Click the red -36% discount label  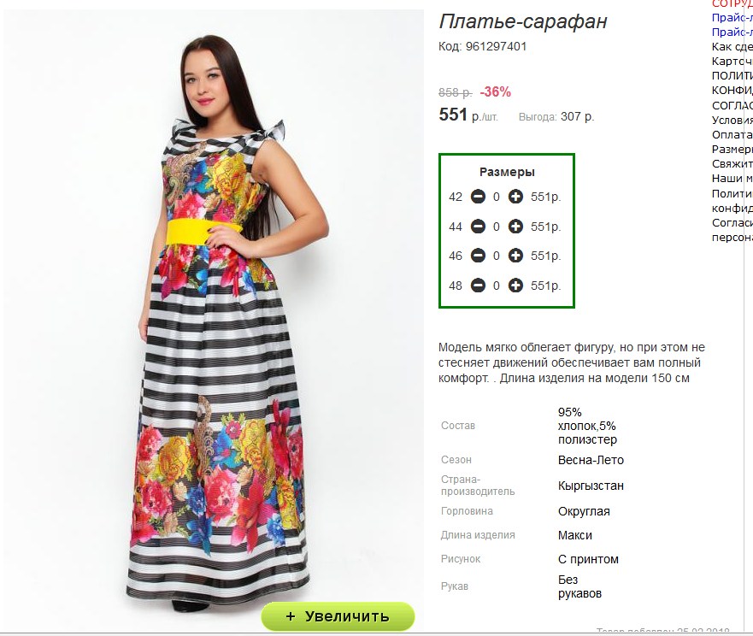(495, 91)
